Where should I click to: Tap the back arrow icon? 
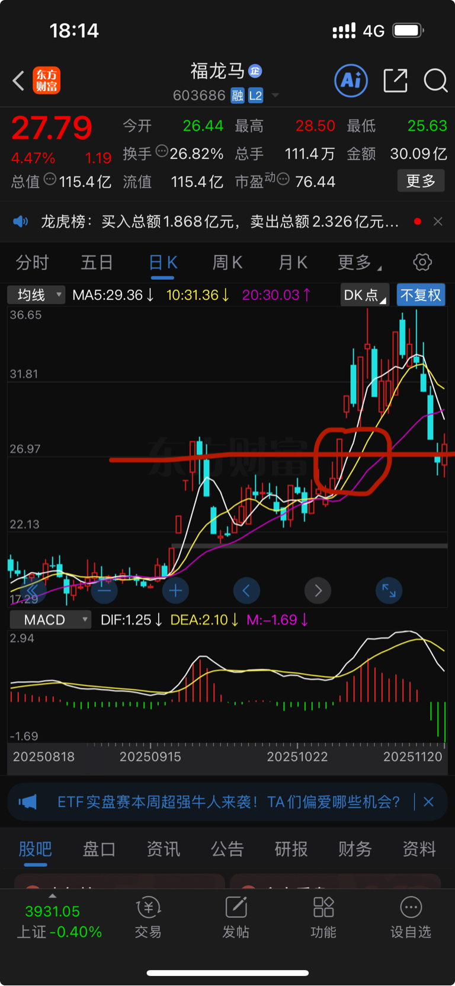(18, 81)
